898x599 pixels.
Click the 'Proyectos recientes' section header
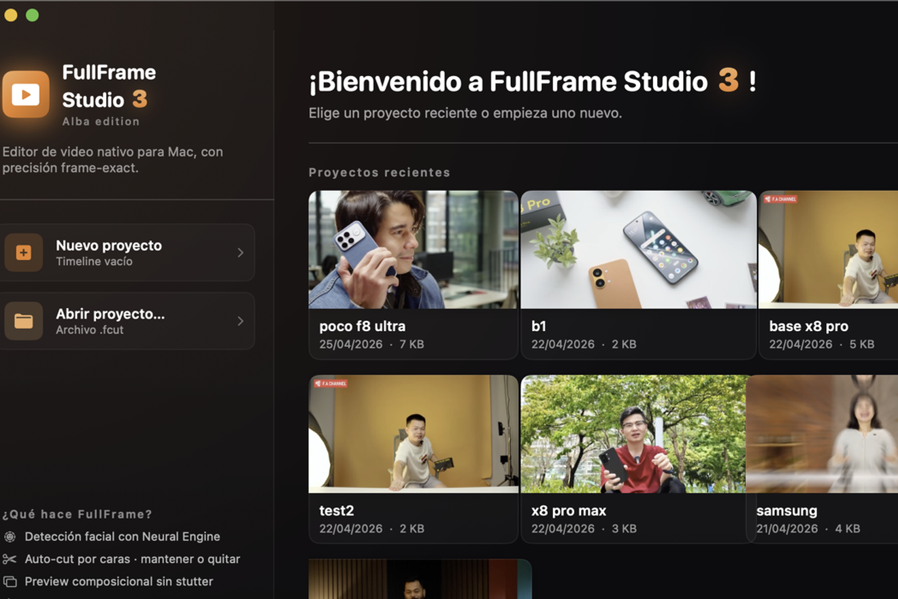point(379,172)
